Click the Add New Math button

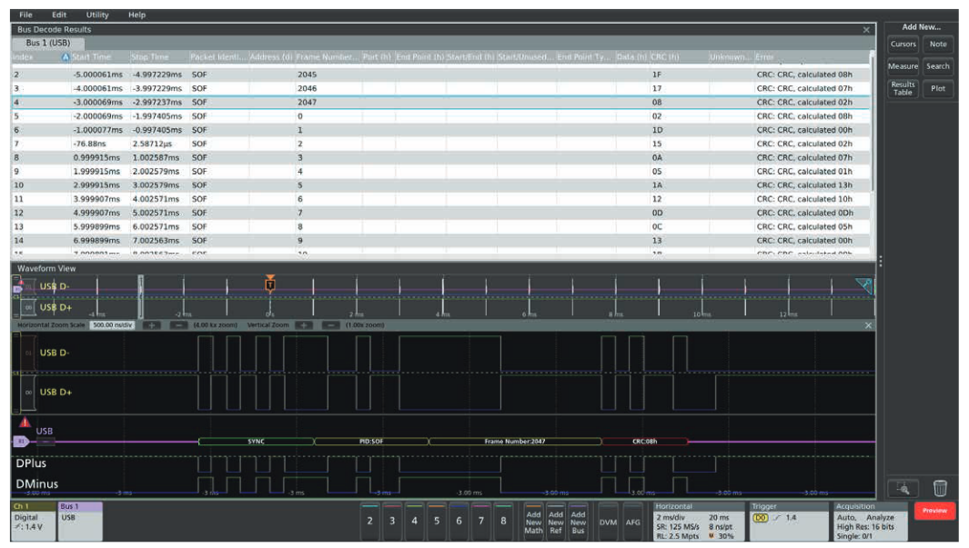tap(533, 521)
